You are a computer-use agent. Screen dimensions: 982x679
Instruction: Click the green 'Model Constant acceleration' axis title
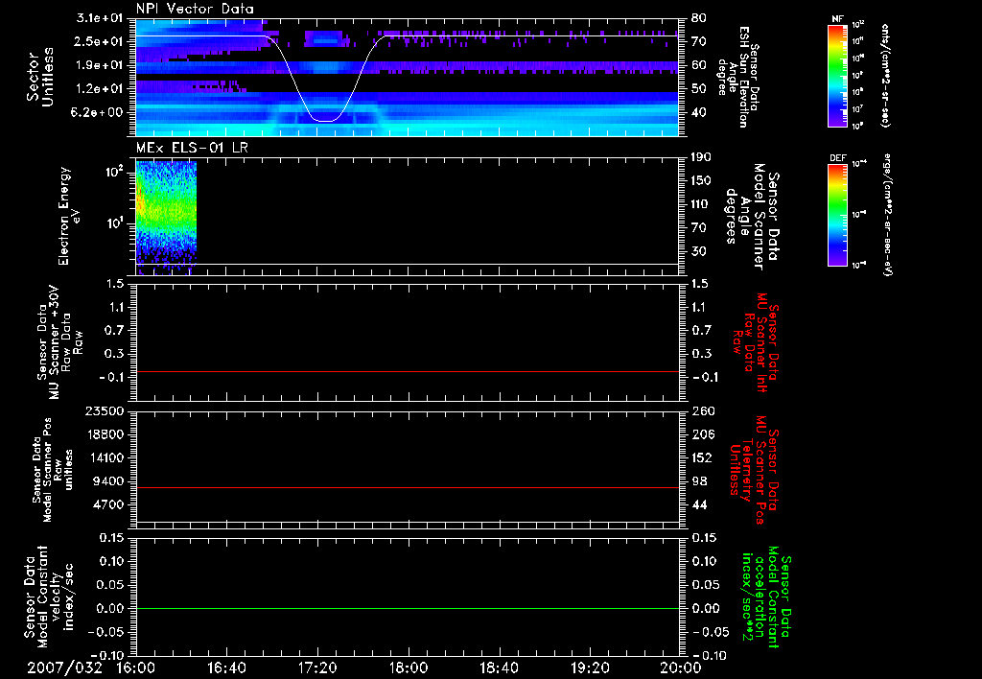765,597
